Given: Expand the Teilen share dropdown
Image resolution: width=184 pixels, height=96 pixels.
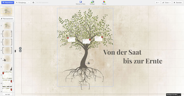Looking at the screenshot, I should (166, 3).
